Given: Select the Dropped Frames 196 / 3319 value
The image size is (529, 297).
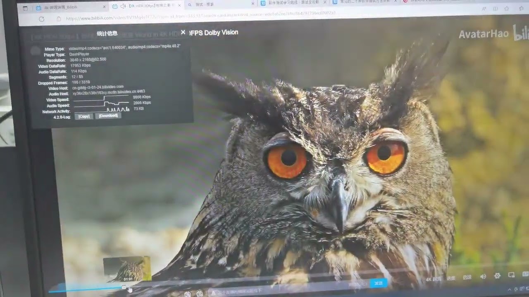Looking at the screenshot, I should tap(81, 82).
